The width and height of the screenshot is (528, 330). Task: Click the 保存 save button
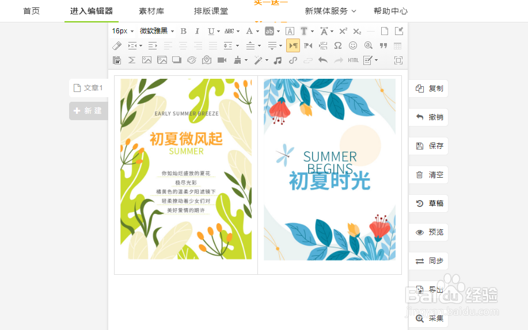pyautogui.click(x=428, y=146)
